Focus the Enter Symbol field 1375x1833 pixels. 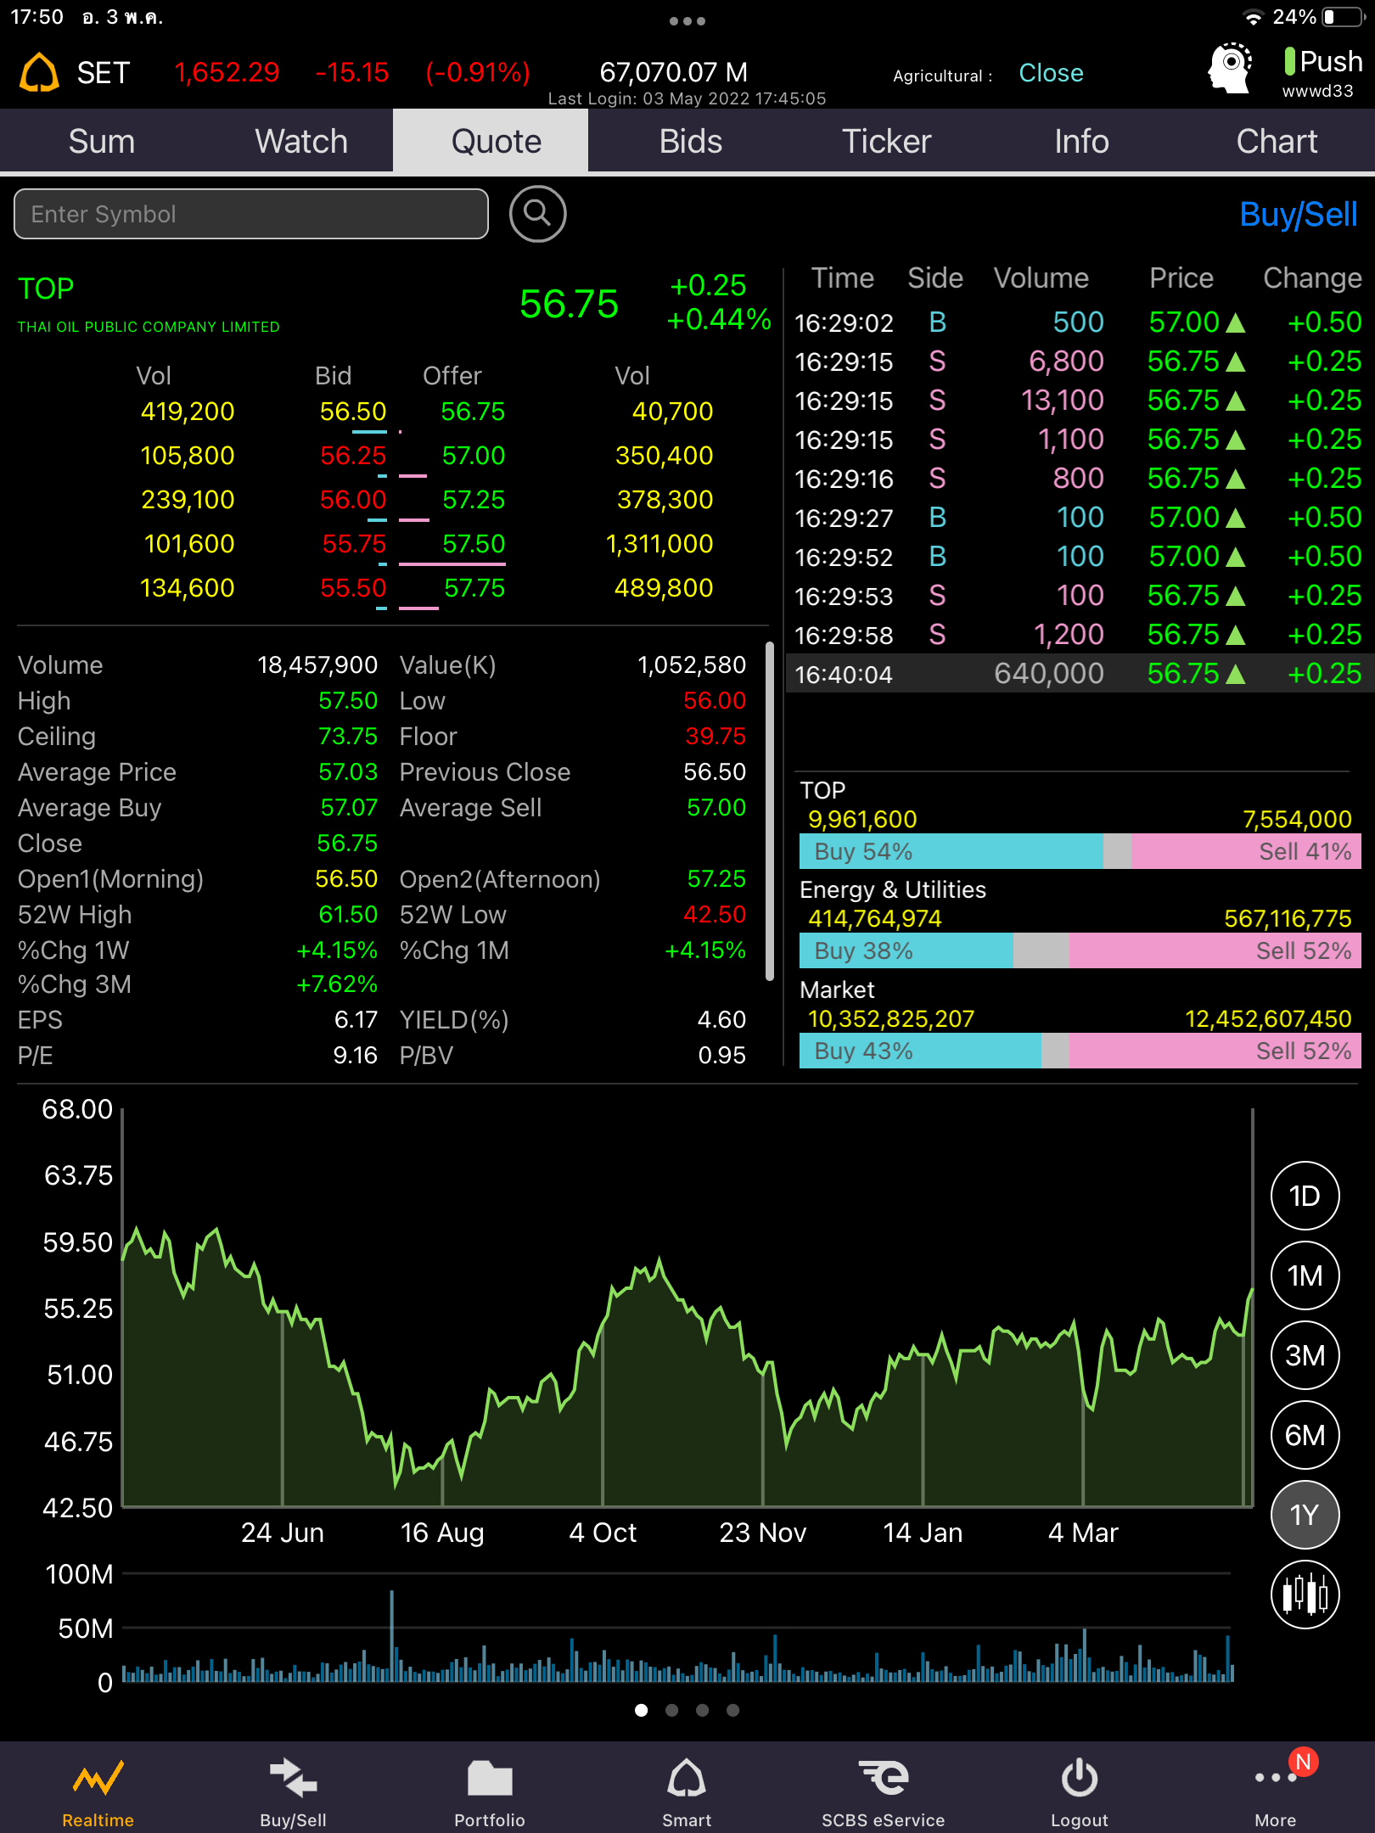coord(251,214)
